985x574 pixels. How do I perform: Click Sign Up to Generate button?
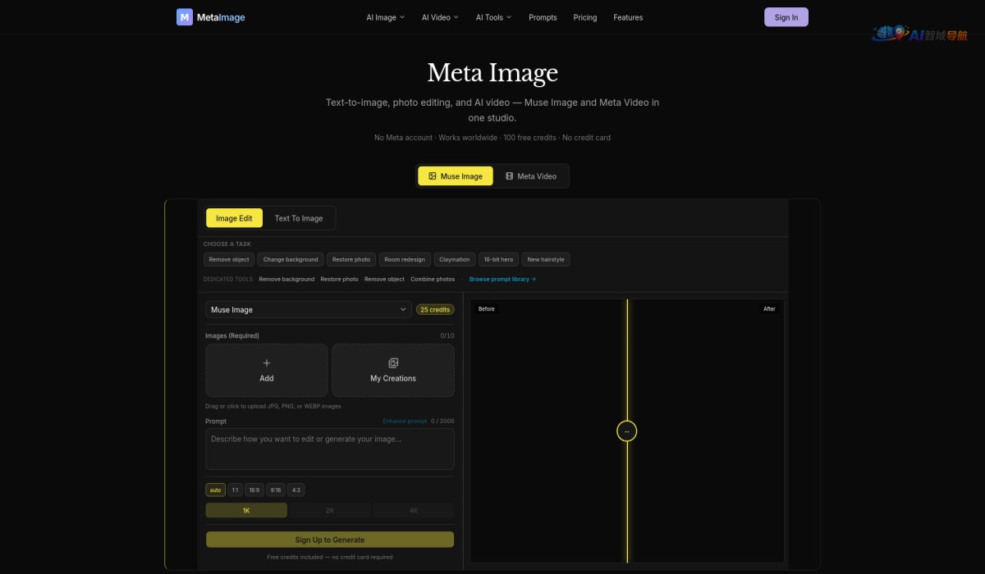[330, 540]
